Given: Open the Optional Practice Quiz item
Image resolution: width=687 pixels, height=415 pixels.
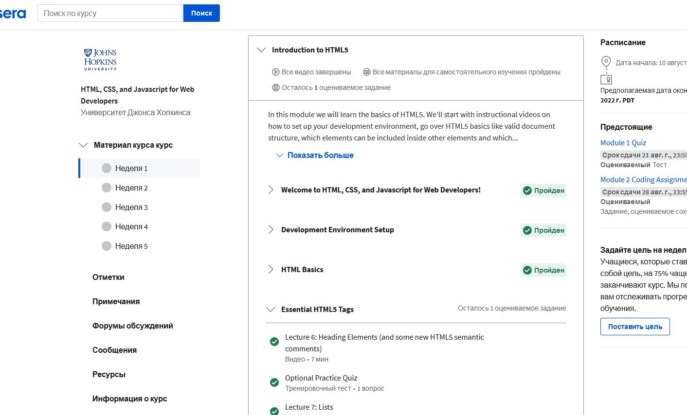Looking at the screenshot, I should pyautogui.click(x=321, y=378).
